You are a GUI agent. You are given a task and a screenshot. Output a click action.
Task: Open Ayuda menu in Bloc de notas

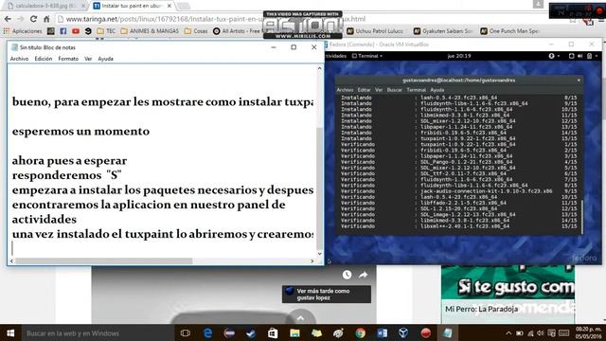coord(105,59)
